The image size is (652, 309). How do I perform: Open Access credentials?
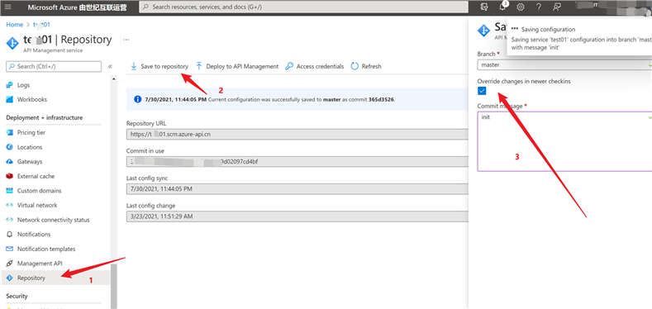click(315, 66)
